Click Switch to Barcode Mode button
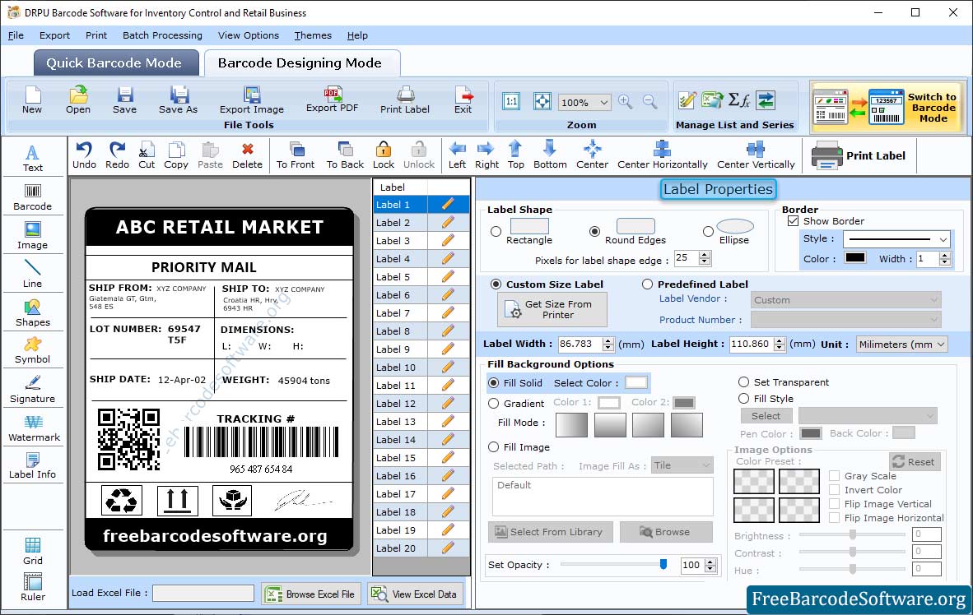Viewport: 973px width, 615px height. coord(887,107)
